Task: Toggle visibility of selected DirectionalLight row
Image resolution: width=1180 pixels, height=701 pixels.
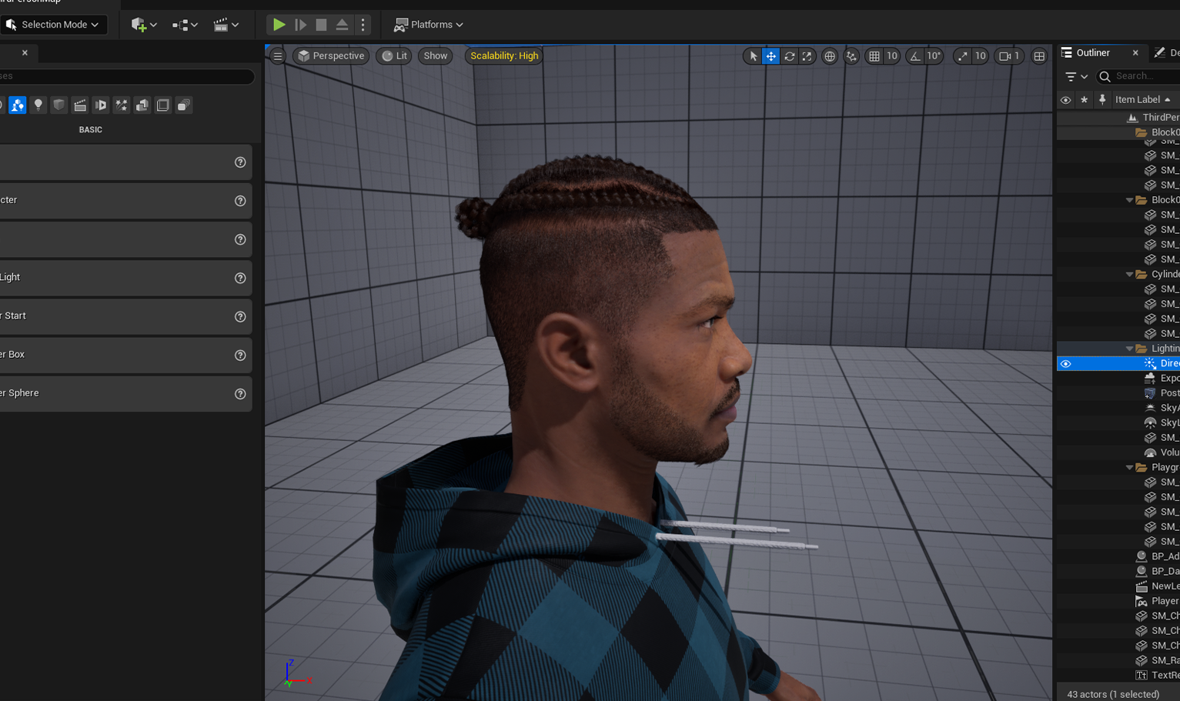Action: 1065,364
